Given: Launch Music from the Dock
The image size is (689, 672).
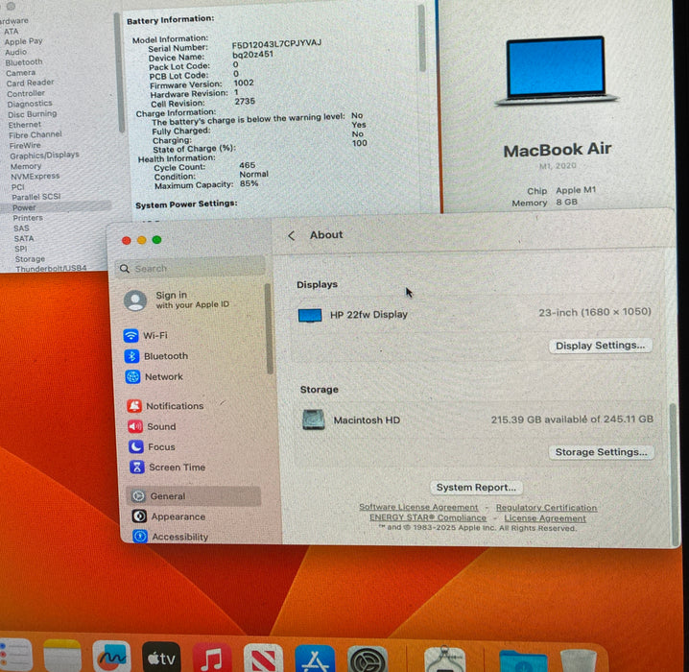Looking at the screenshot, I should tap(212, 658).
